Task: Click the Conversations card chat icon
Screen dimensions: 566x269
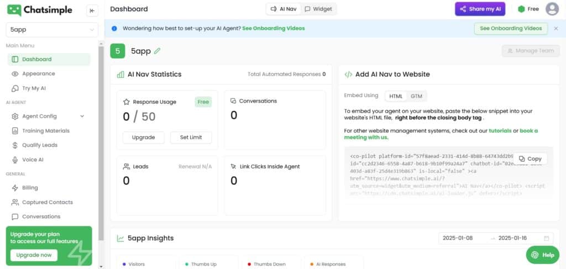Action: click(x=233, y=101)
